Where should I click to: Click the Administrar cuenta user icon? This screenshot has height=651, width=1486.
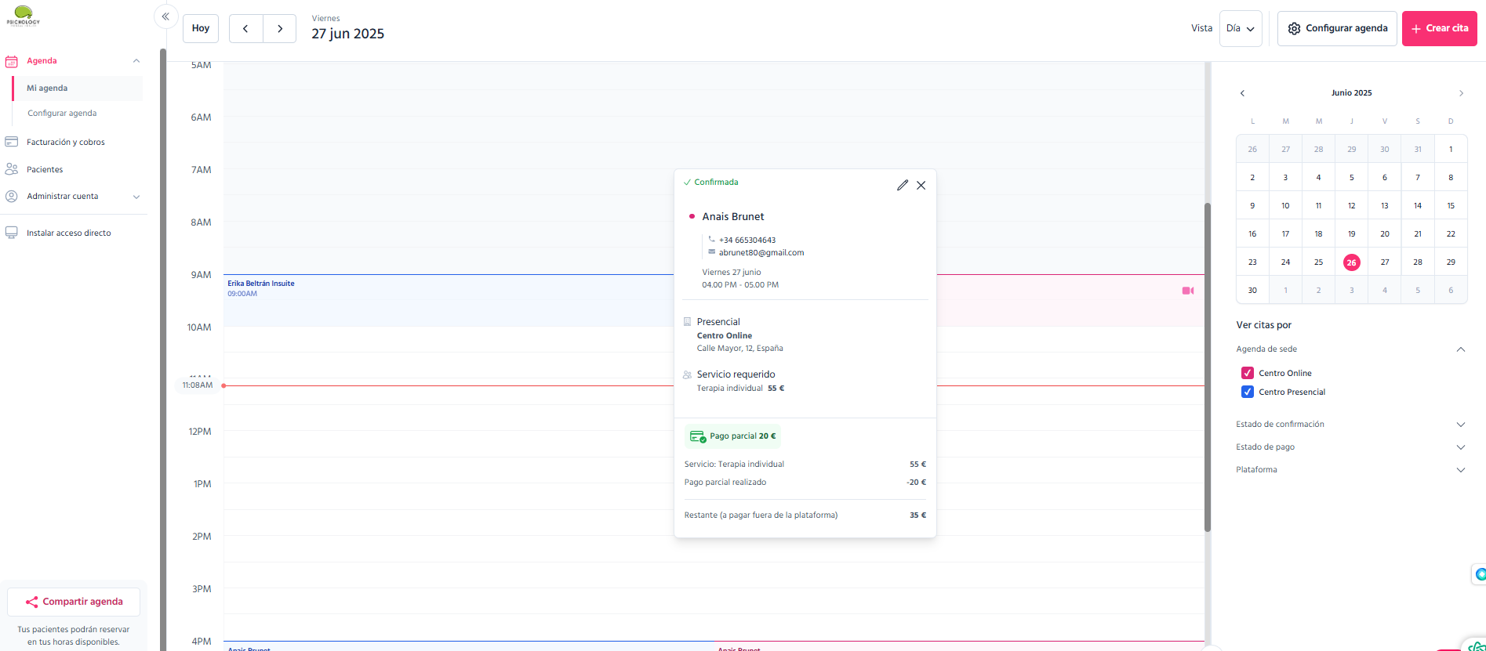pyautogui.click(x=11, y=197)
